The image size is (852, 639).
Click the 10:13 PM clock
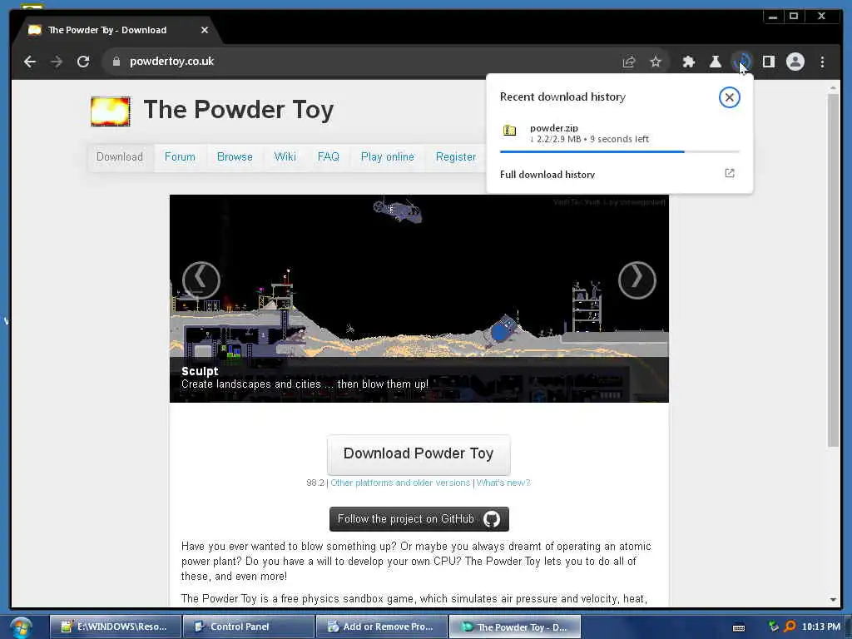click(x=820, y=627)
